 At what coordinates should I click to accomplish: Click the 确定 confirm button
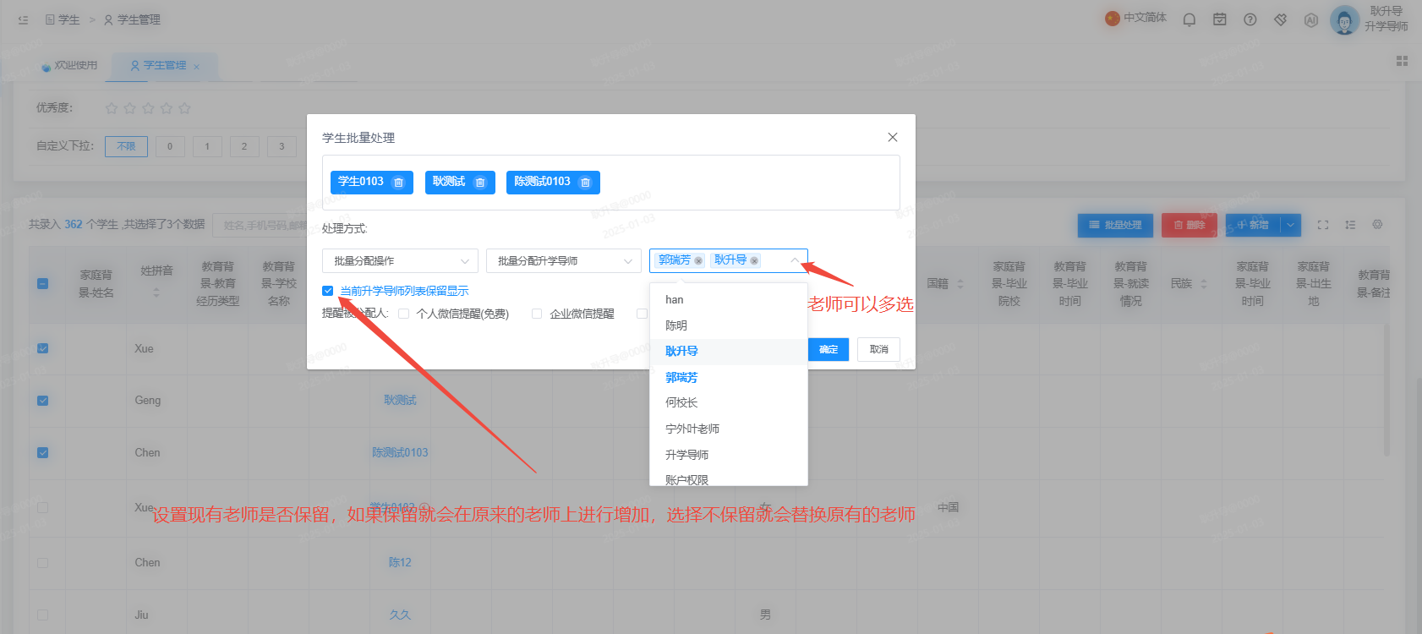pos(829,350)
